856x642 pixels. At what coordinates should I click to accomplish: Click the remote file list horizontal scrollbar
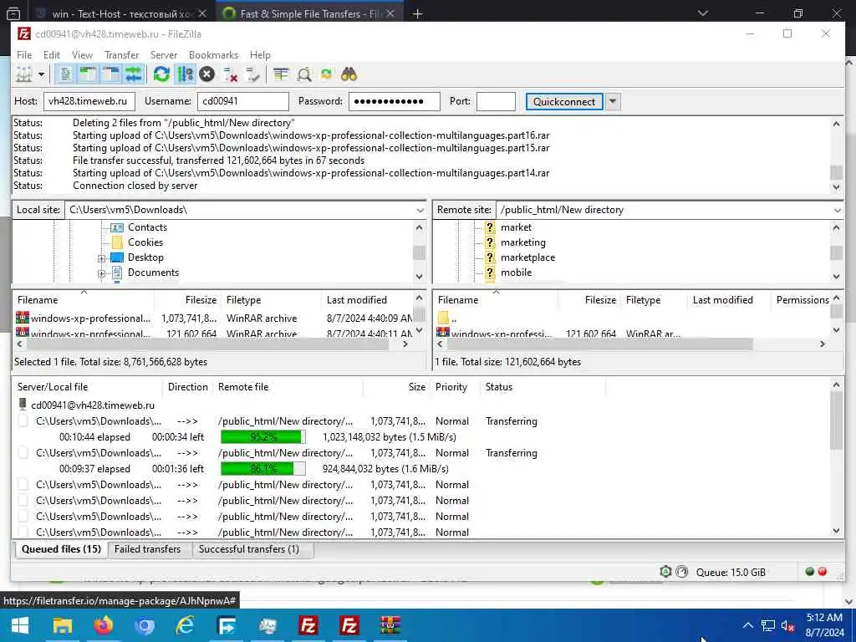[599, 344]
